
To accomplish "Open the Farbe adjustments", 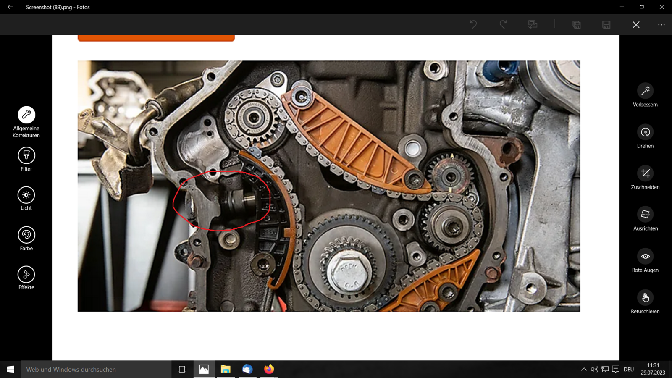I will point(26,239).
